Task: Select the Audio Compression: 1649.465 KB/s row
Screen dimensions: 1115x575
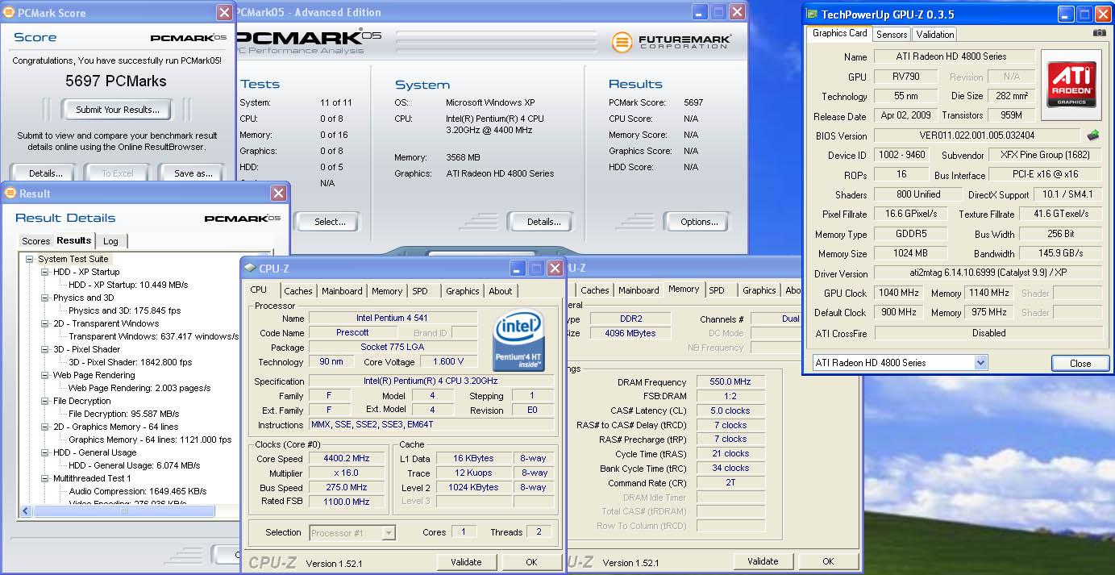Action: tap(138, 491)
